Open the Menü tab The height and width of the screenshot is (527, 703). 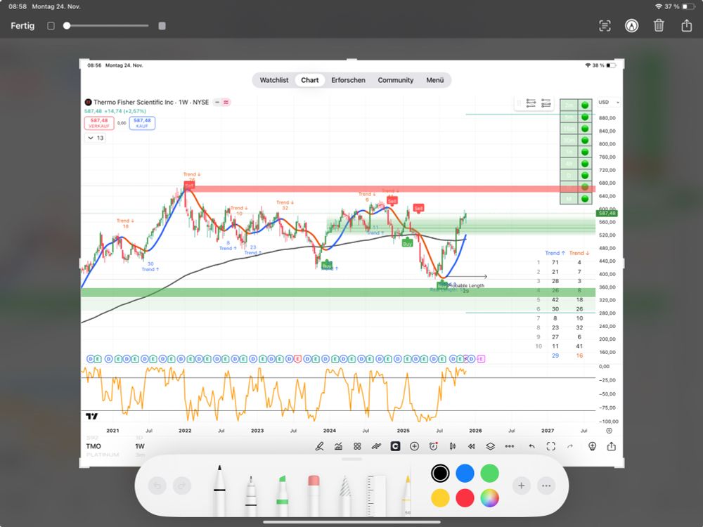point(435,80)
